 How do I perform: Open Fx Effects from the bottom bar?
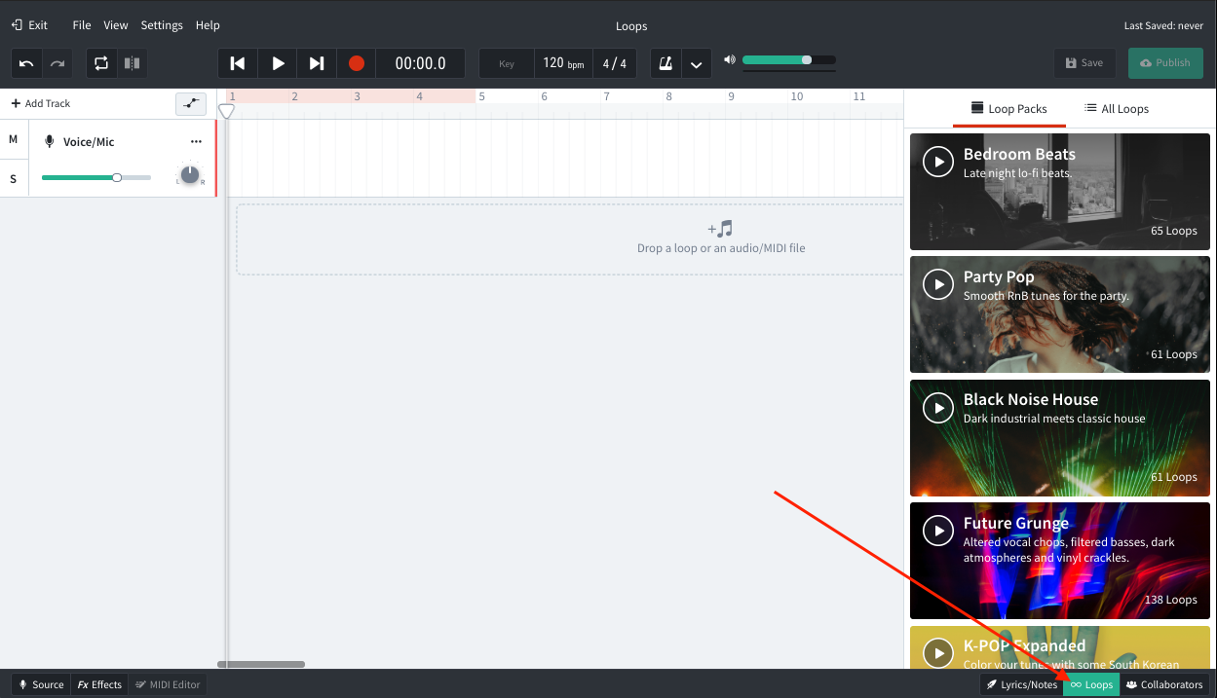pyautogui.click(x=98, y=684)
